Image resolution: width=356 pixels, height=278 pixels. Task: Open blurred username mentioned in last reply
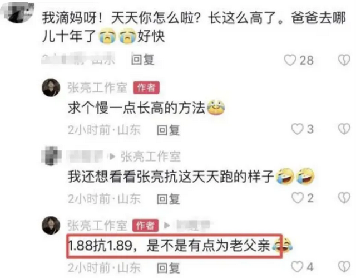click(x=194, y=225)
